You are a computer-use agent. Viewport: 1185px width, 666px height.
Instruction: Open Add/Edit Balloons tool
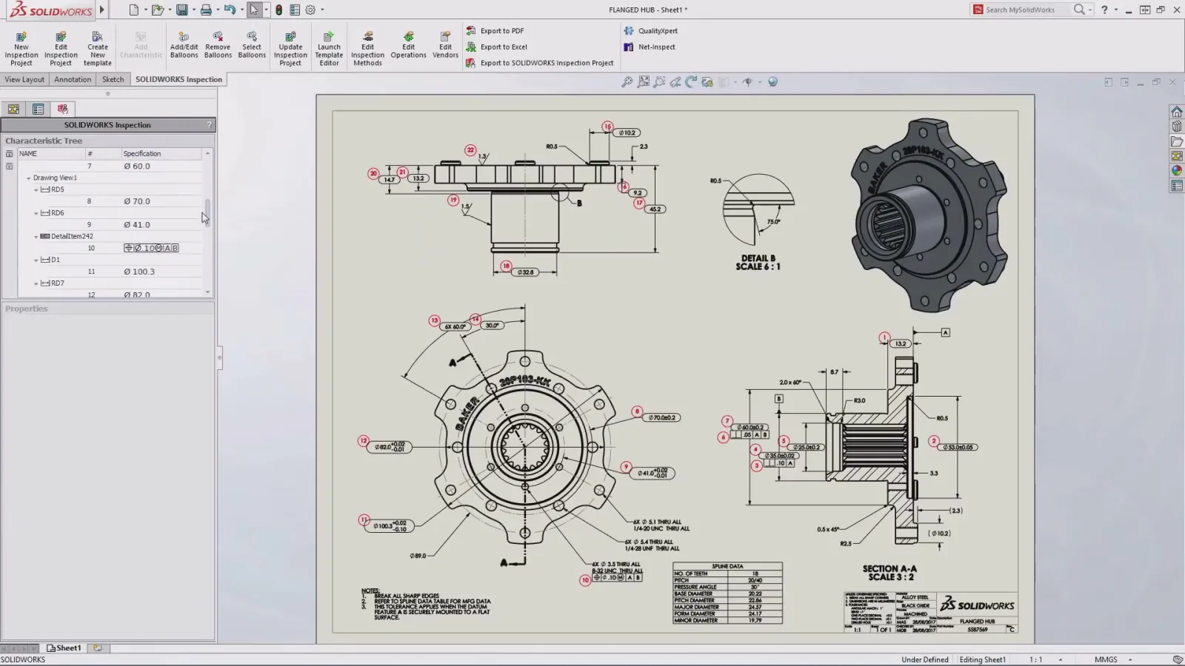point(184,44)
